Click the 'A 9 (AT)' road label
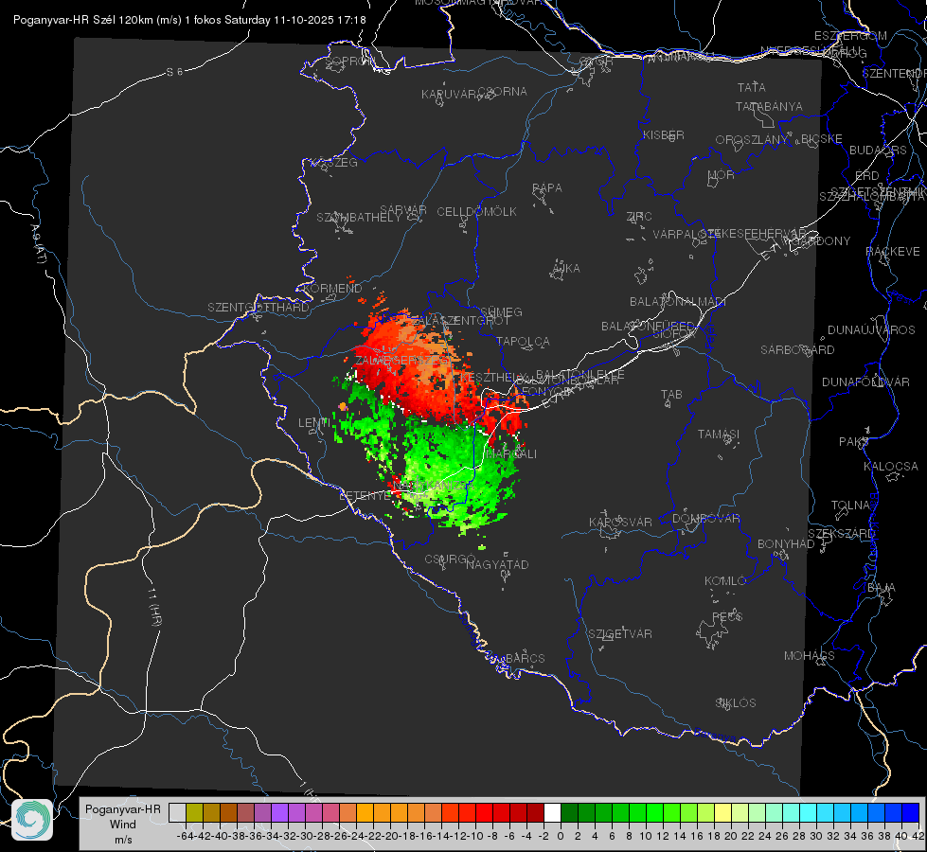Image resolution: width=927 pixels, height=852 pixels. coord(38,244)
